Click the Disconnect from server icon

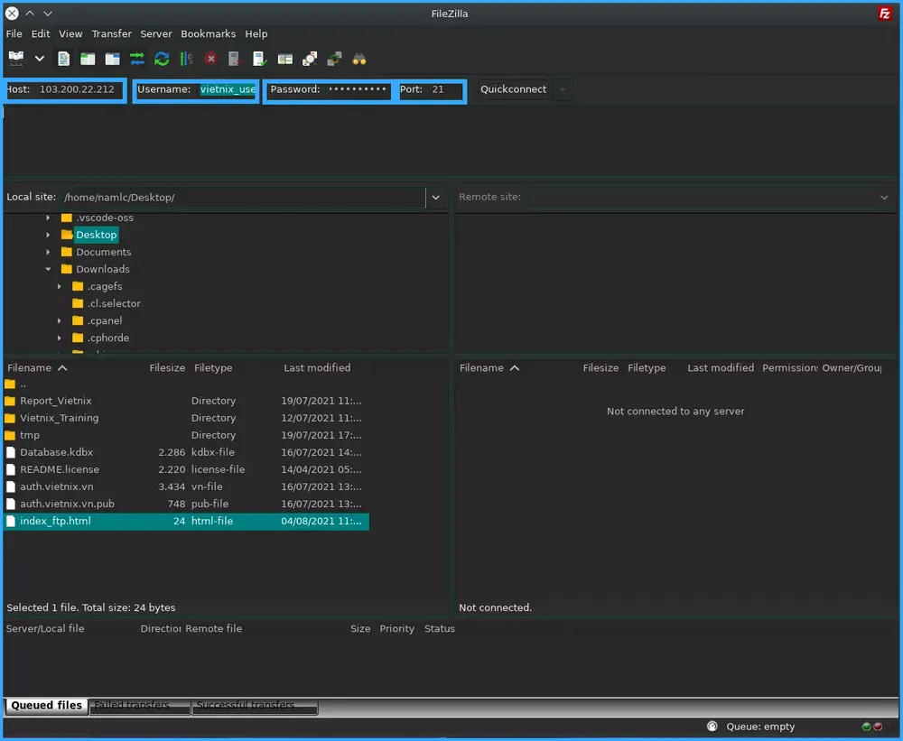pyautogui.click(x=235, y=59)
